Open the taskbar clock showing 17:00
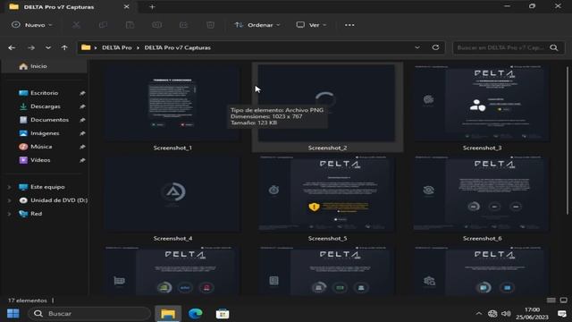Image resolution: width=572 pixels, height=322 pixels. [532, 314]
